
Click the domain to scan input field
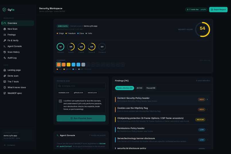[81, 86]
